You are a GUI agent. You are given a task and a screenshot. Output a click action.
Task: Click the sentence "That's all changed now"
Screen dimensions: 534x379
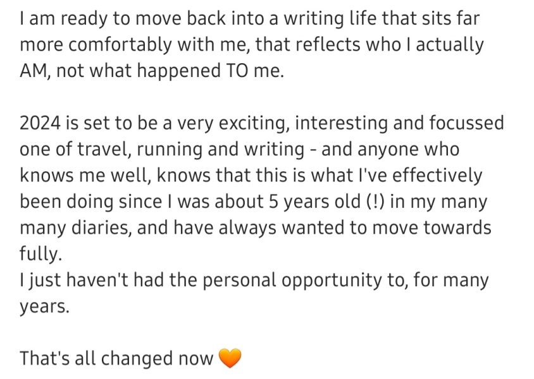(116, 358)
